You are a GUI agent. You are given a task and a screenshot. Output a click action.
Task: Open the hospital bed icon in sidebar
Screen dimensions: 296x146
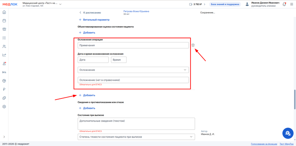click(4, 72)
